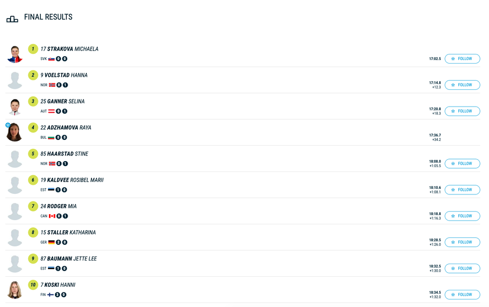
Task: Click the Bulgarian flag under Adzhamova
Action: pos(51,138)
